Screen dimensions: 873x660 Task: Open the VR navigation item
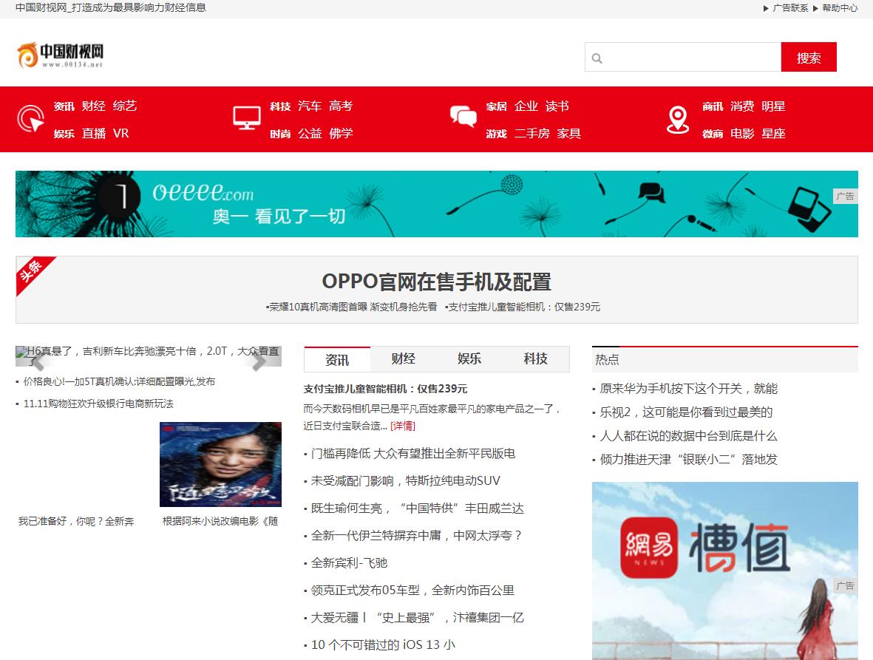pyautogui.click(x=120, y=134)
